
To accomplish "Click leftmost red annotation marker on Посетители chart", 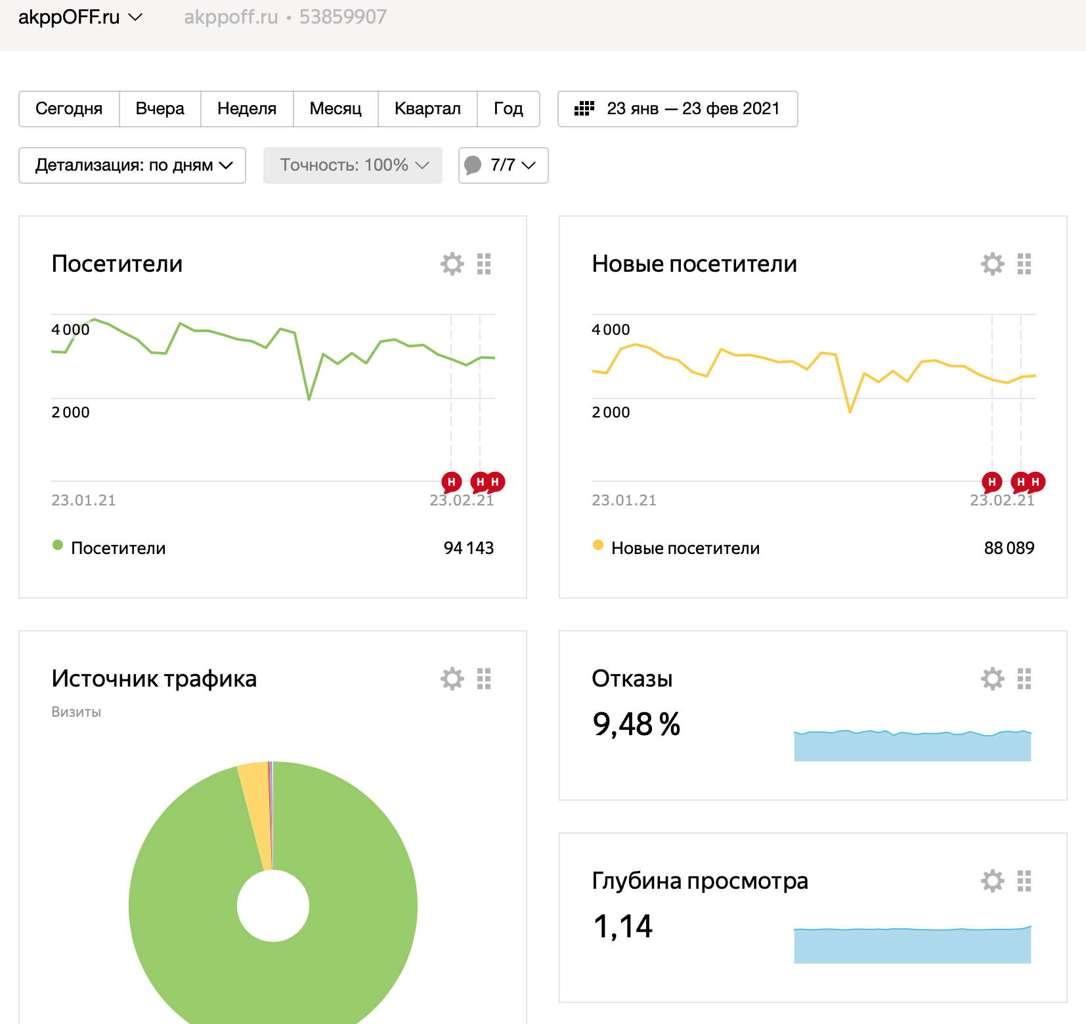I will pos(451,482).
